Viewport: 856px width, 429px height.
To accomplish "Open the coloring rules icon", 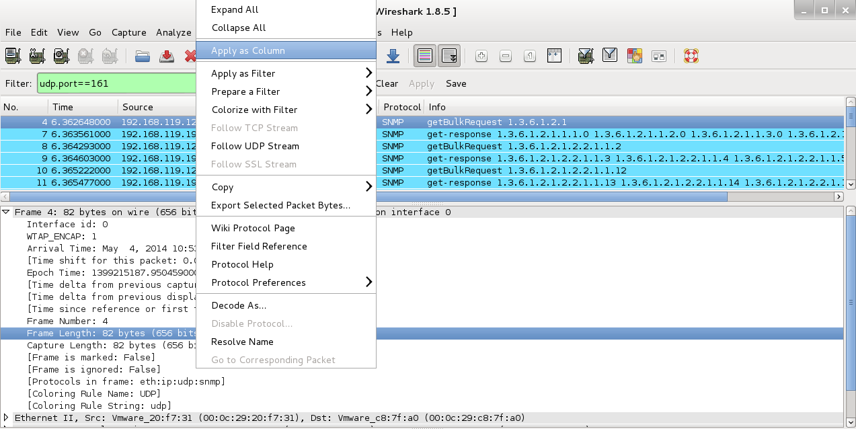I will pyautogui.click(x=634, y=56).
